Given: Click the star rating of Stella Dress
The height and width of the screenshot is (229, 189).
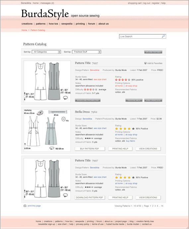Looking at the screenshot, I should click(x=125, y=129).
